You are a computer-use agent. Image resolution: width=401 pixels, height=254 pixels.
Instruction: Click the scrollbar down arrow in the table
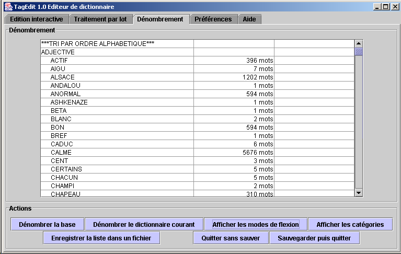[x=359, y=193]
